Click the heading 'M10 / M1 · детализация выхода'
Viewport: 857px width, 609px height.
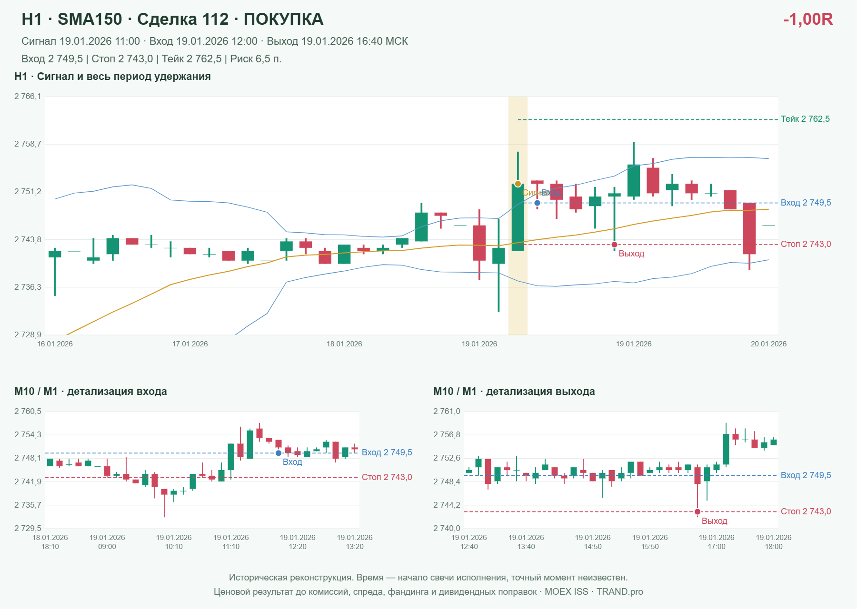514,392
